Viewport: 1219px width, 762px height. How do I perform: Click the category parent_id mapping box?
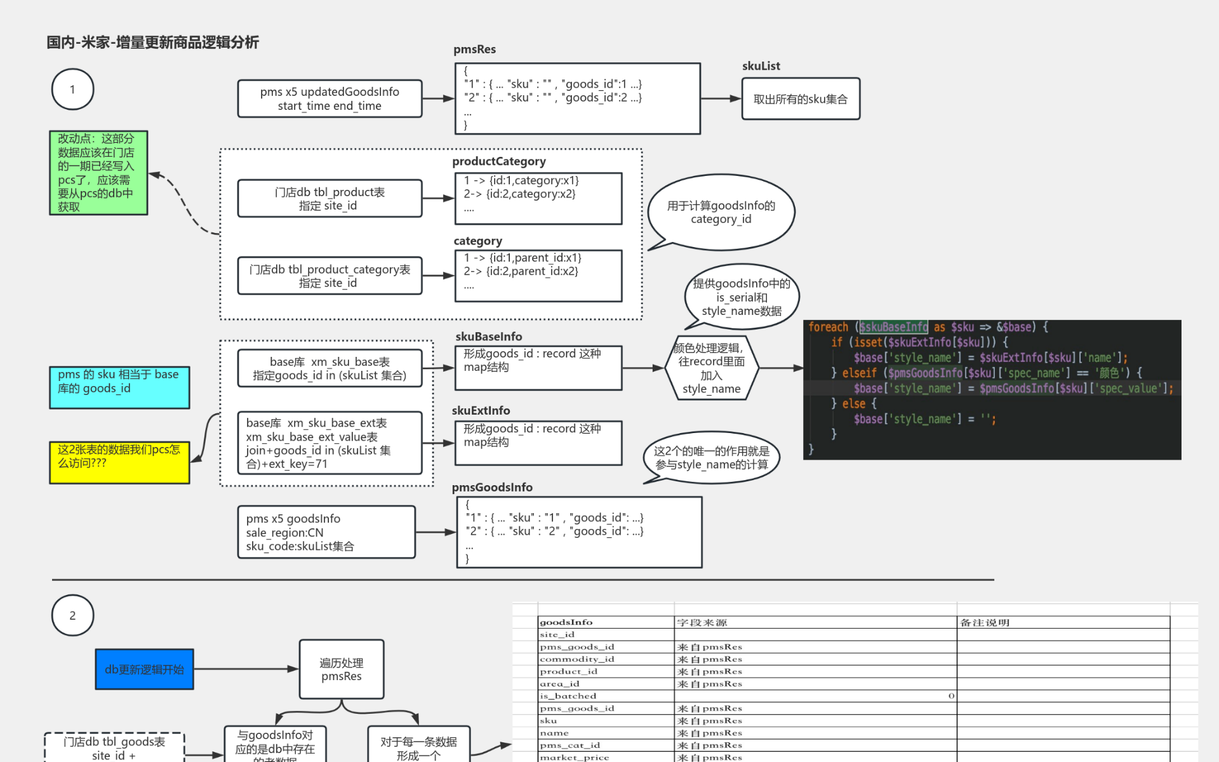pyautogui.click(x=538, y=276)
